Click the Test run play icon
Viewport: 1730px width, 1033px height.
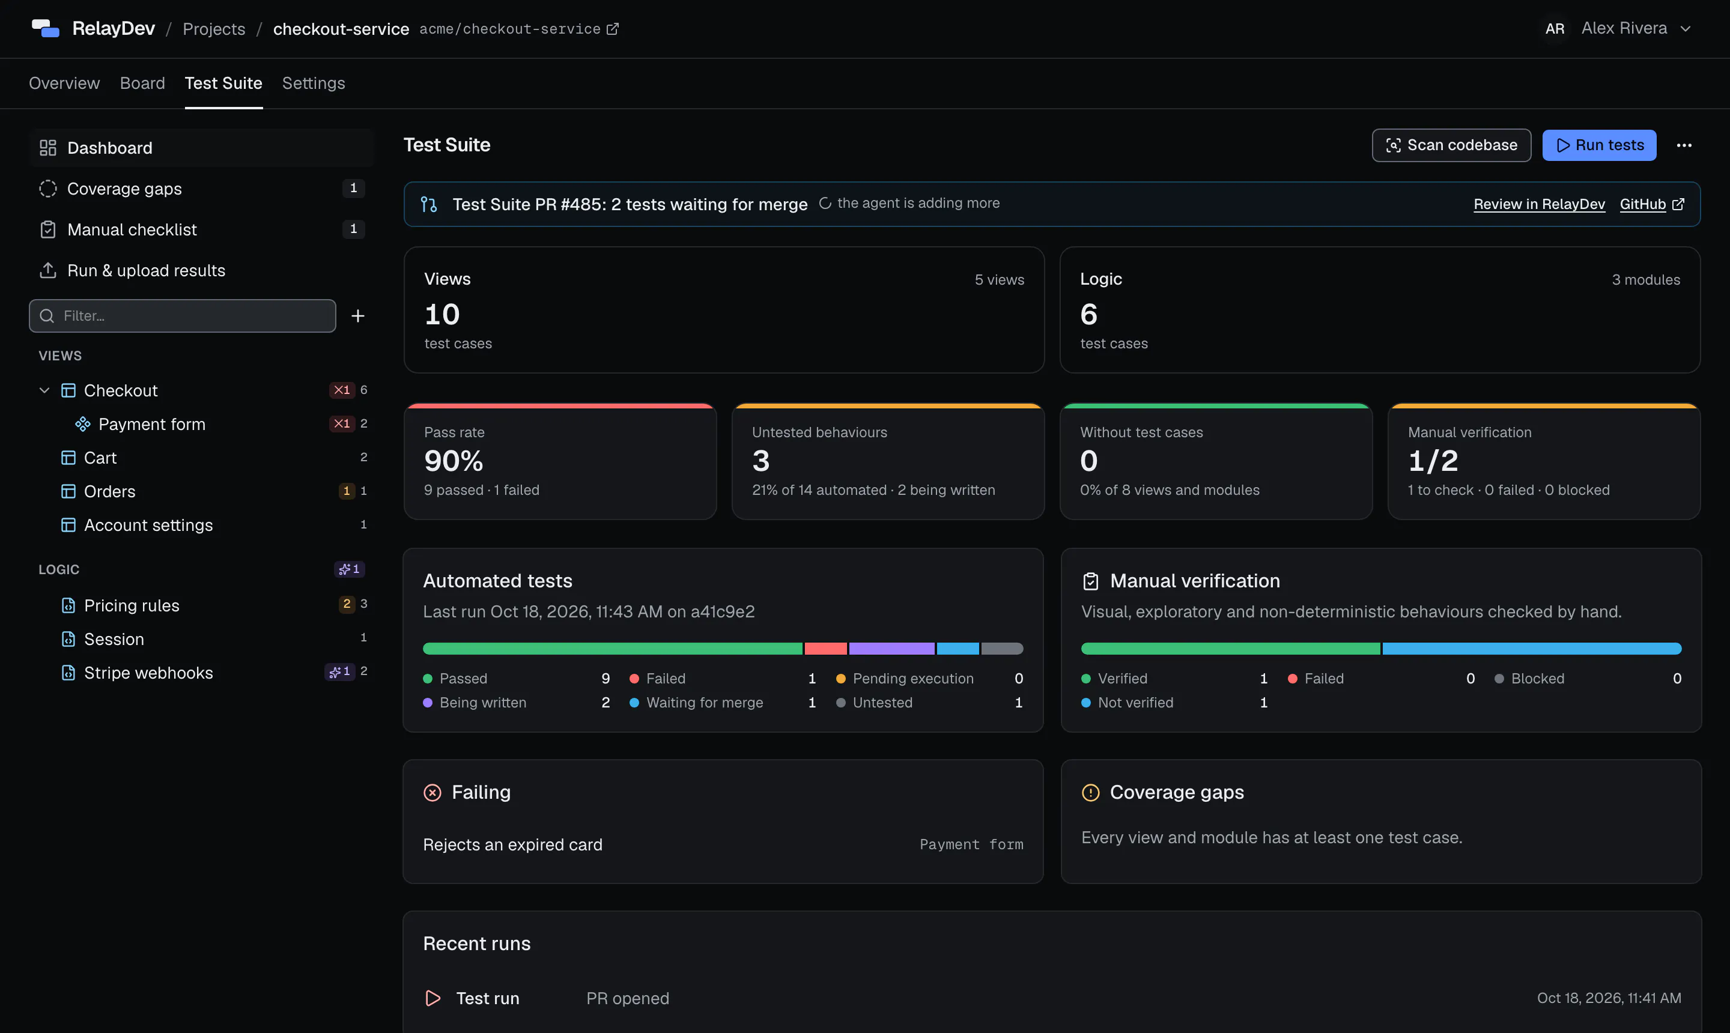(432, 998)
